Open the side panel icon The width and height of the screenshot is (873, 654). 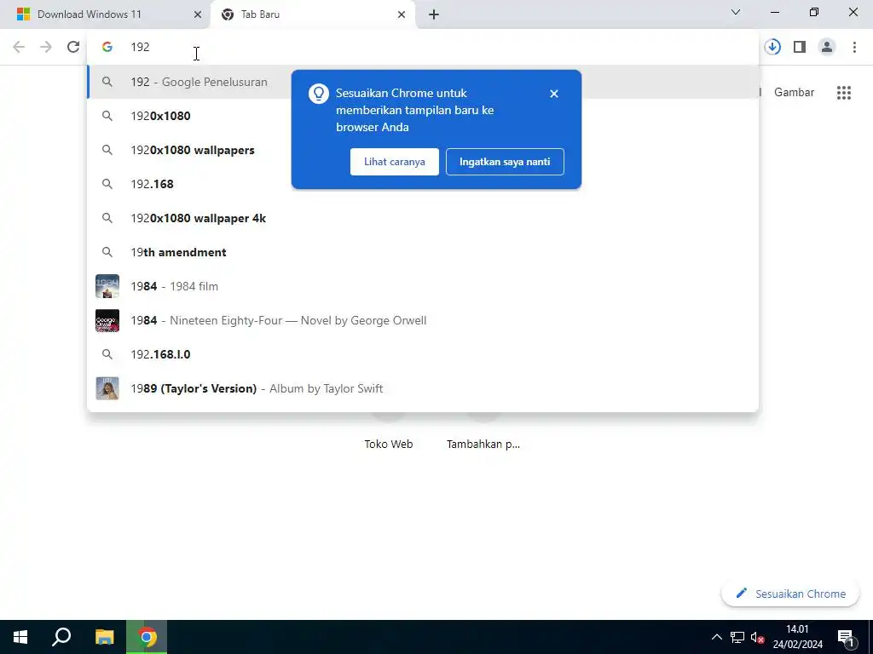pyautogui.click(x=800, y=47)
